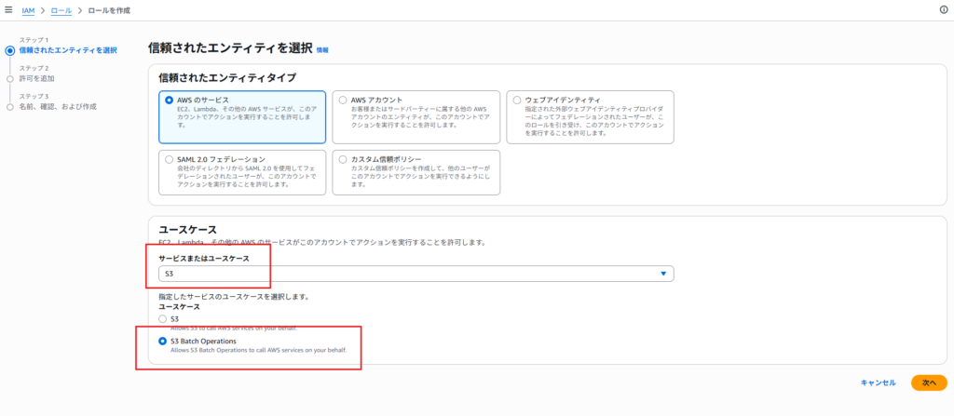Open the 情報 info link beside heading
The width and height of the screenshot is (954, 416).
tap(322, 49)
